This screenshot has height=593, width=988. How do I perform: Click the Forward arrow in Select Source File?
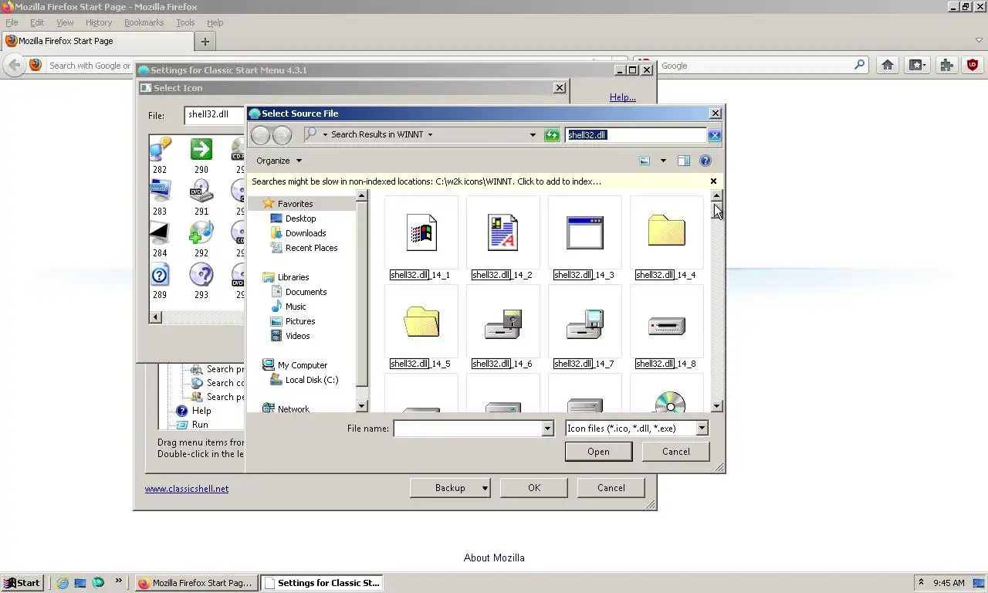point(283,135)
